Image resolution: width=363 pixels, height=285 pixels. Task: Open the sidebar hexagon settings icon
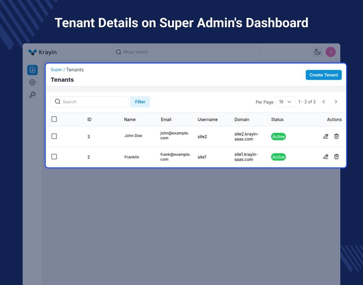pyautogui.click(x=32, y=83)
